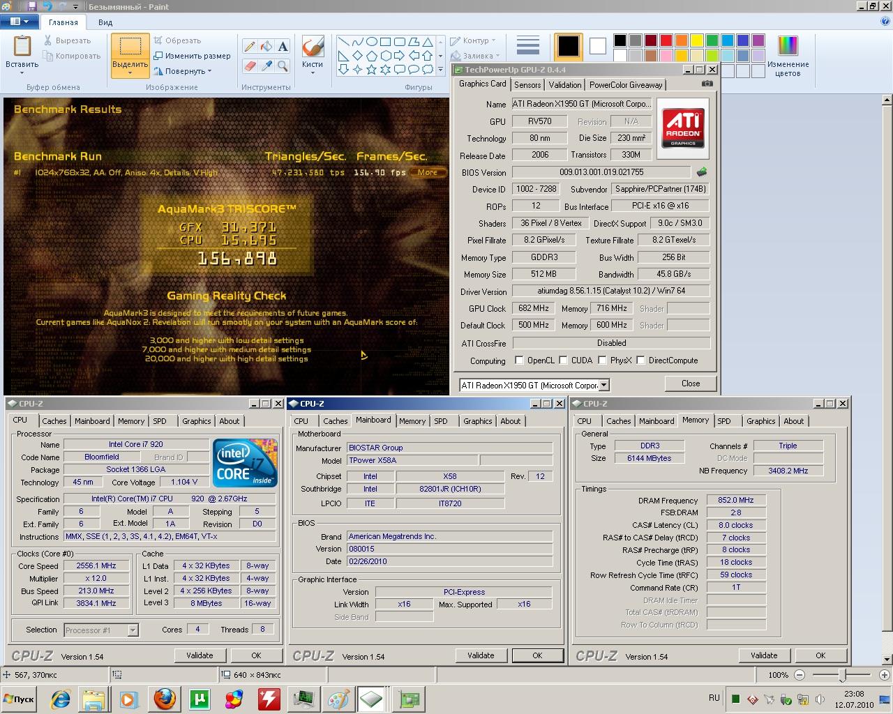Open the PowerColor Giveaway tab

tap(626, 84)
